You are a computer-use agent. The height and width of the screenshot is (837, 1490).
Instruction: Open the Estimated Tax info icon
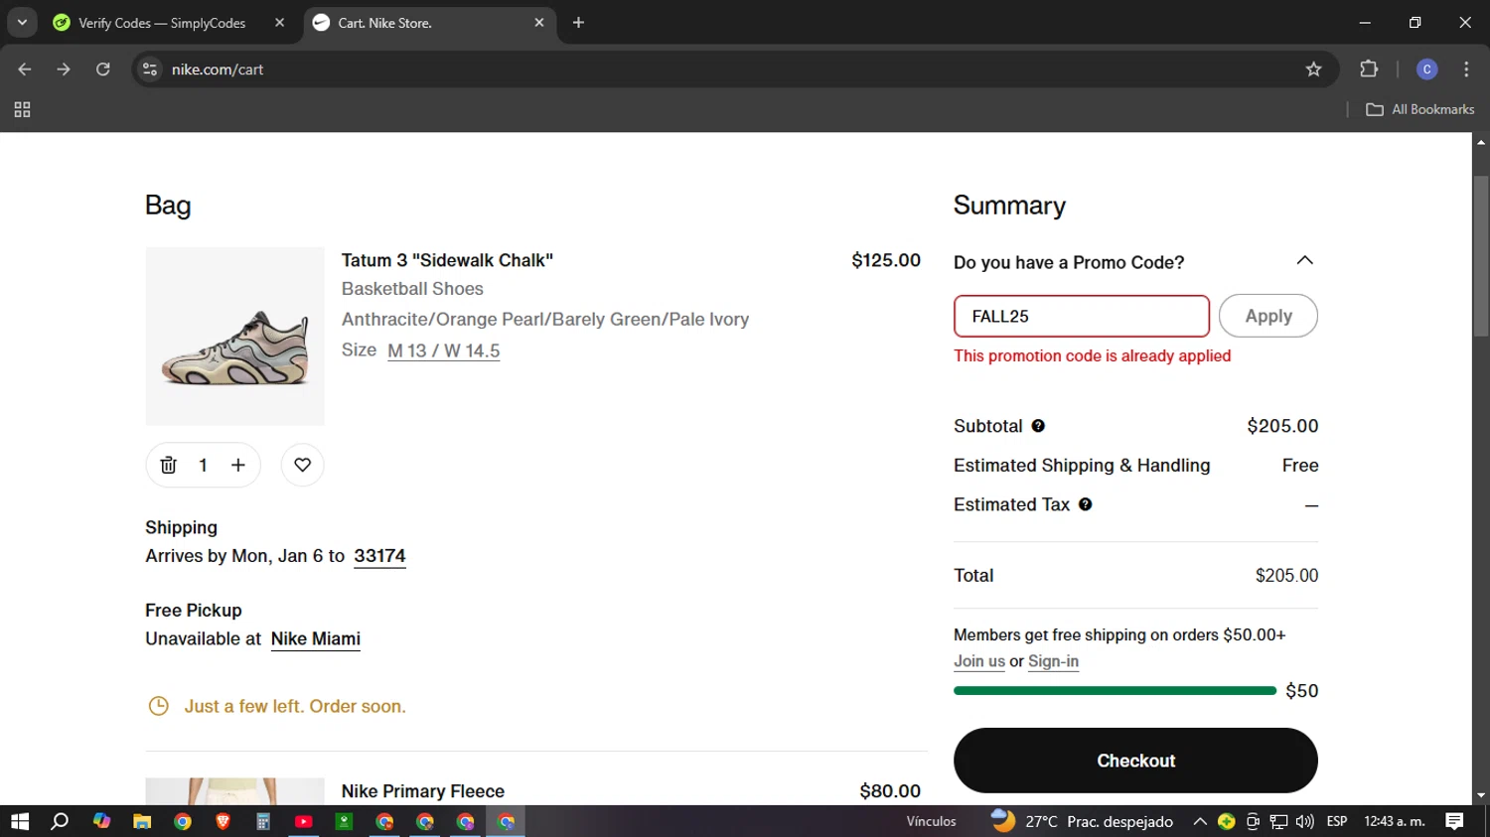[x=1086, y=504]
